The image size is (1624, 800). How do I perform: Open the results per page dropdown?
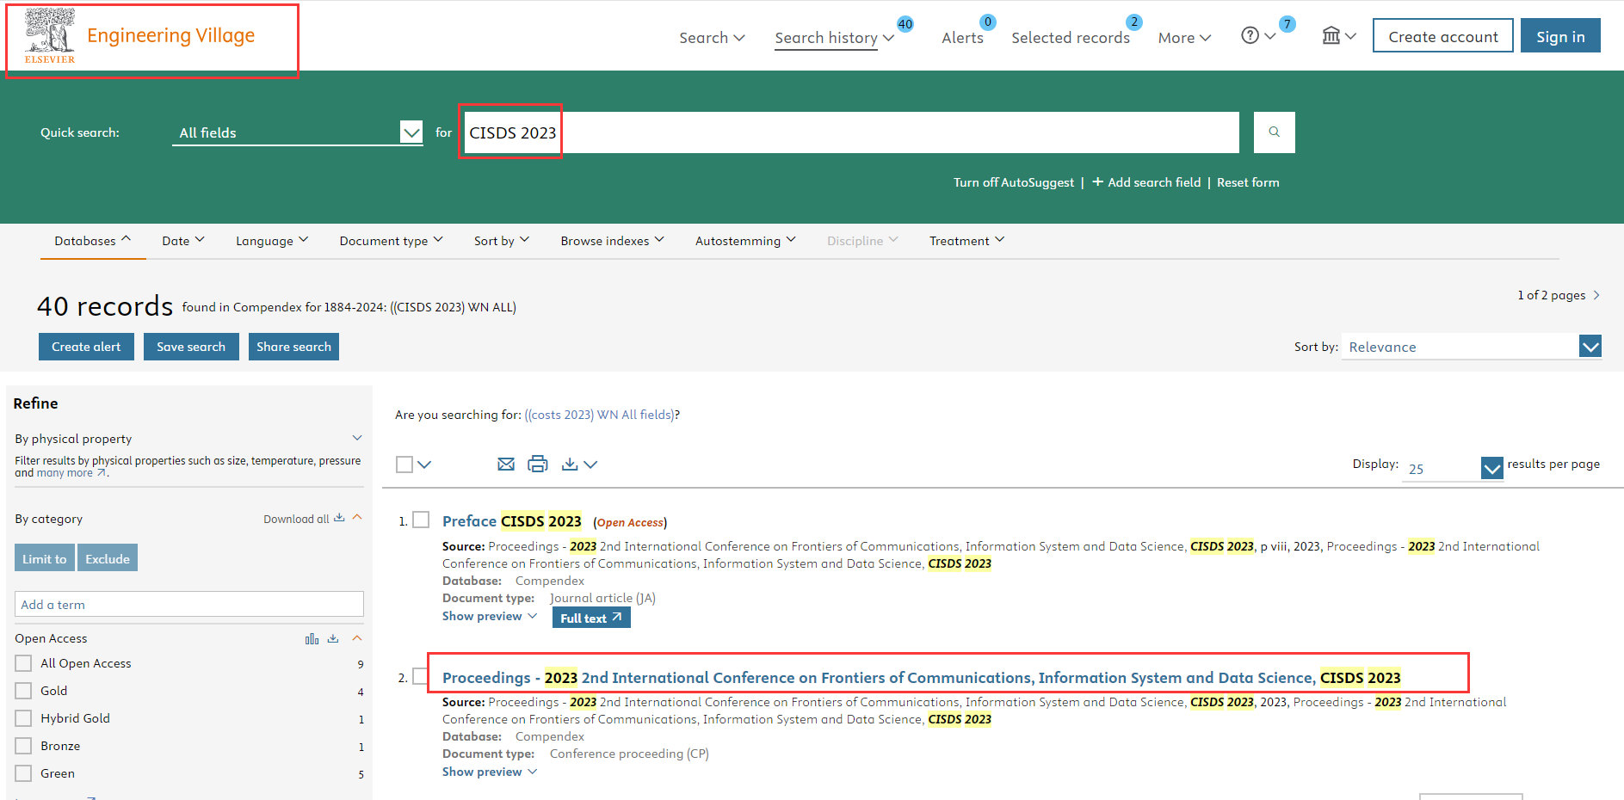tap(1453, 468)
